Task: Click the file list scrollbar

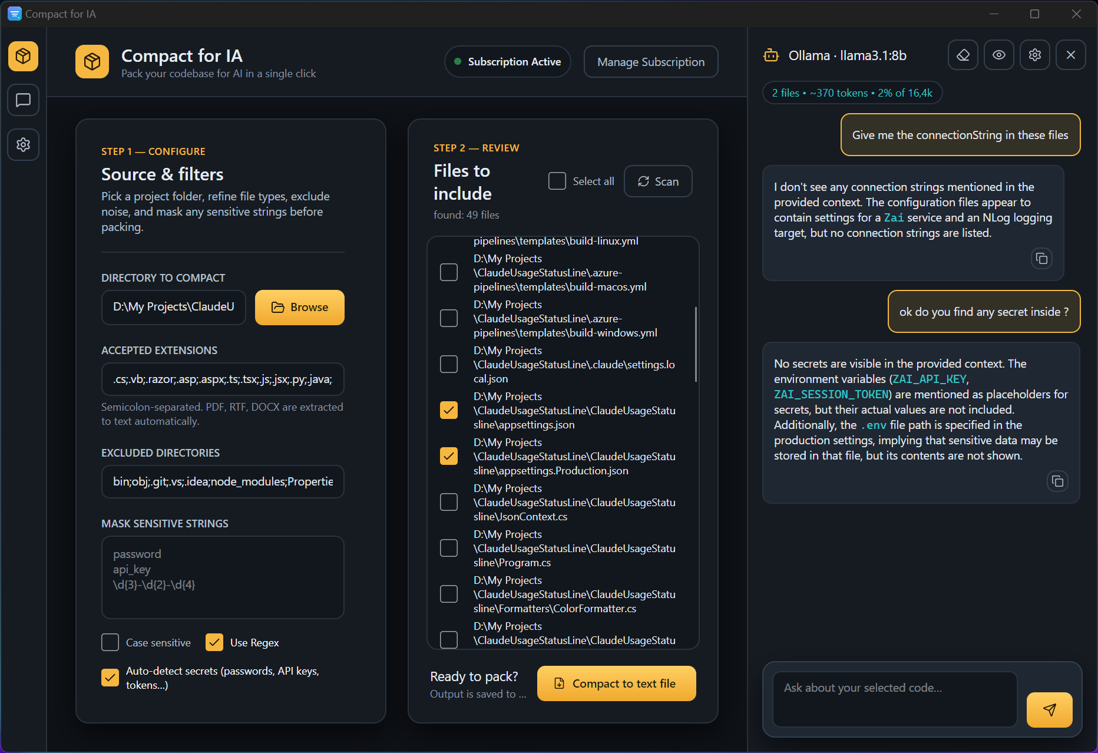Action: coord(696,344)
